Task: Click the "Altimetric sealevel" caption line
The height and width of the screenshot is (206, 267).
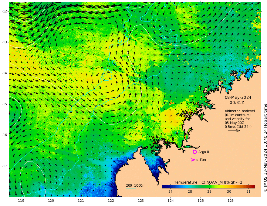Action: (x=240, y=111)
